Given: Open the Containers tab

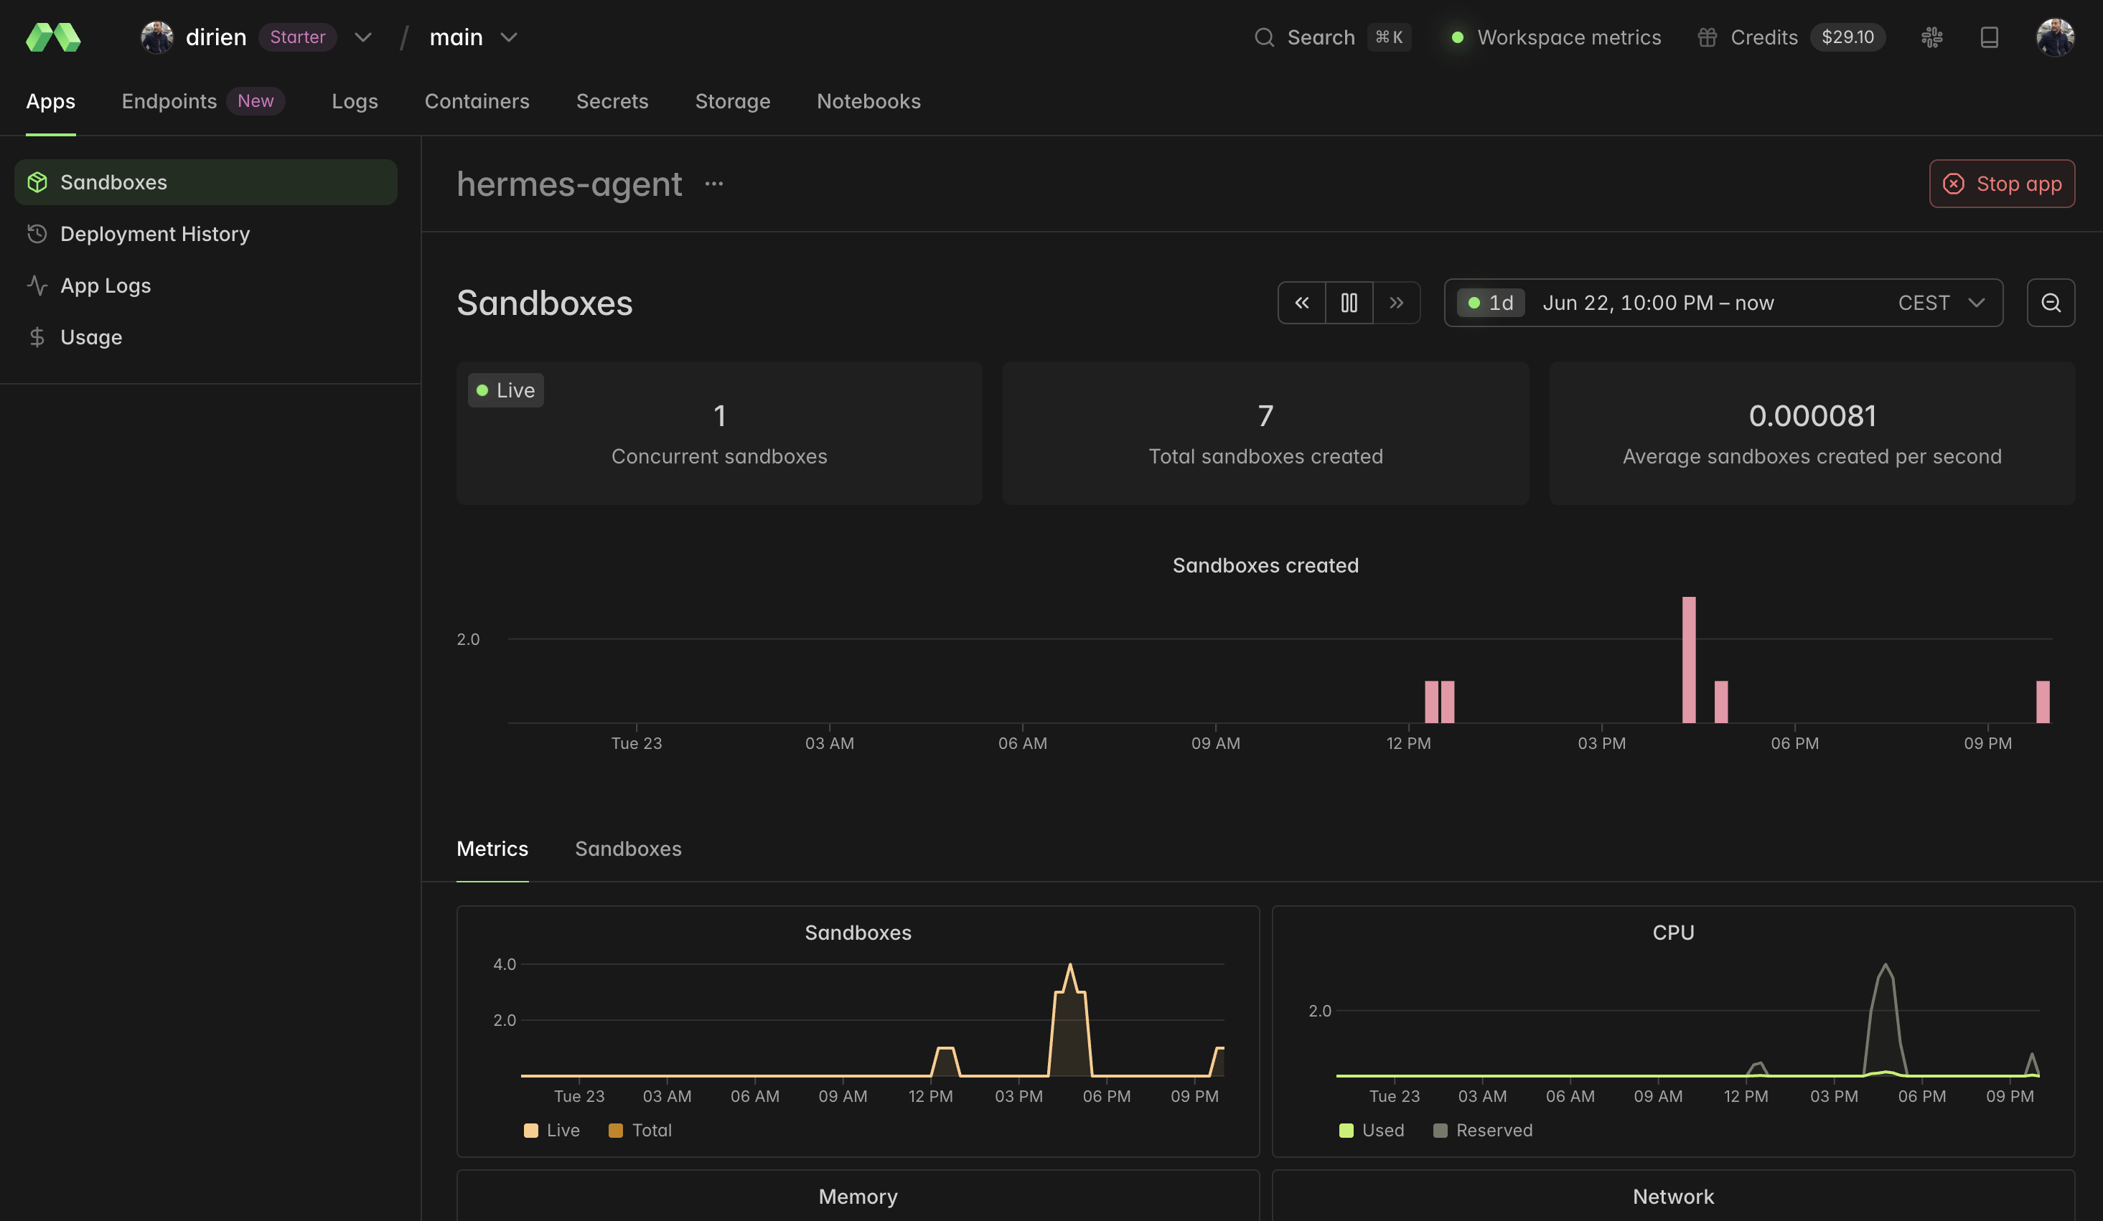Looking at the screenshot, I should [477, 101].
